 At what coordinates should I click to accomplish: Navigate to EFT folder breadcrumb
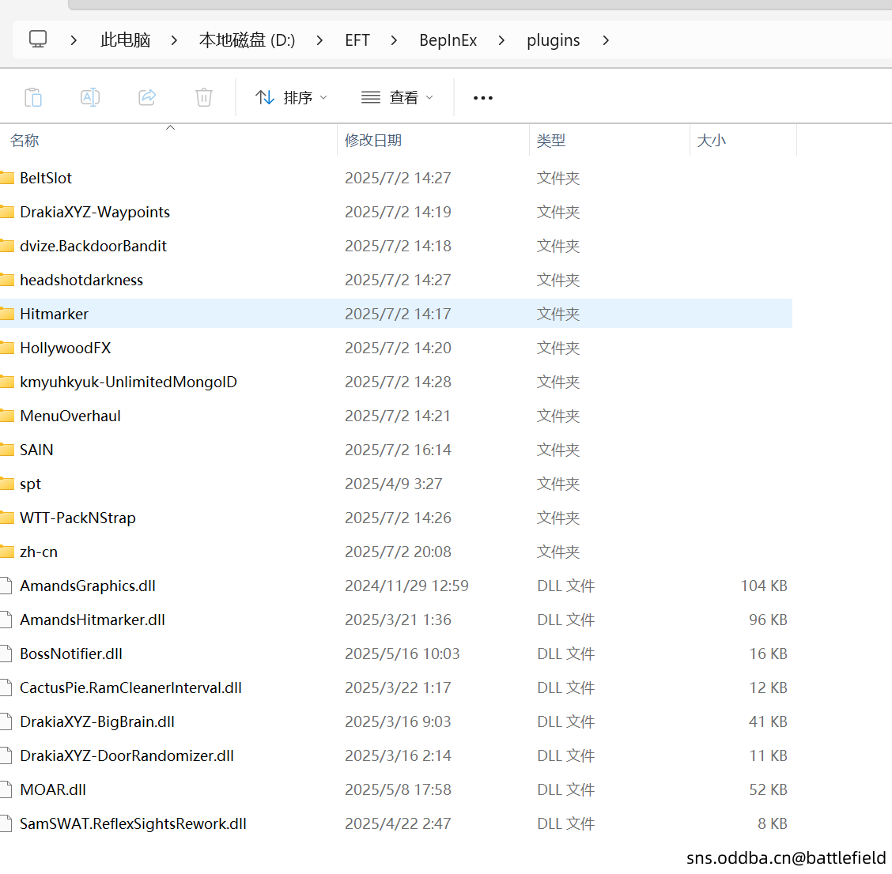[x=357, y=40]
